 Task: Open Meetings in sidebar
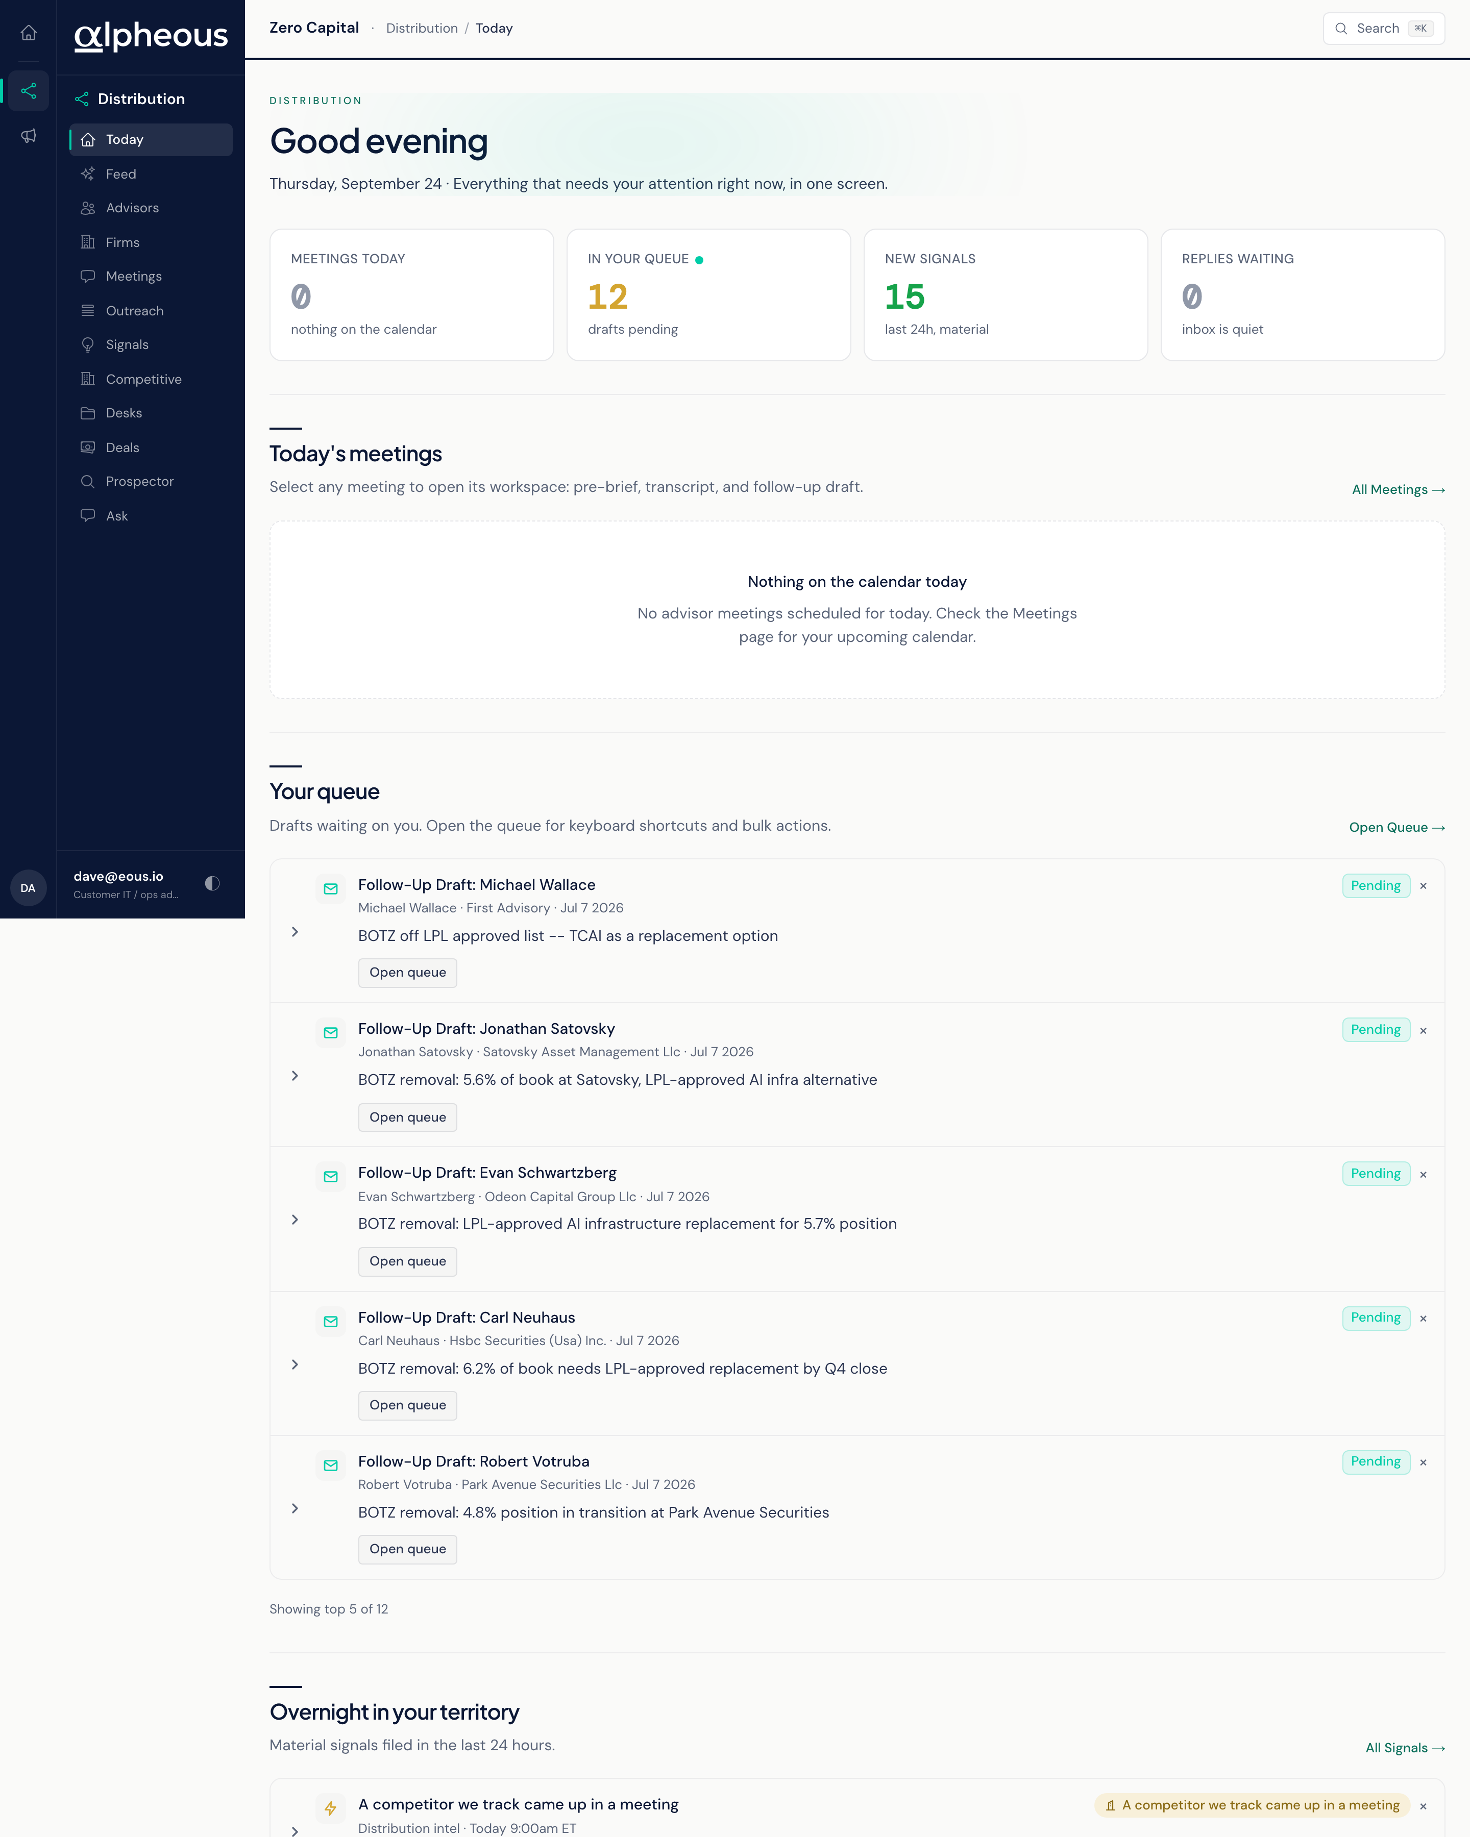(x=151, y=276)
